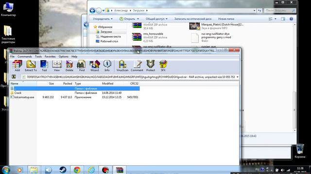Open Google Chrome from the taskbar
Viewport: 311px width, 174px height.
[77, 170]
